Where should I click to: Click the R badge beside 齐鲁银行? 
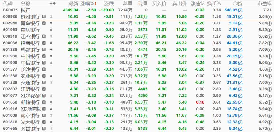point(44,129)
